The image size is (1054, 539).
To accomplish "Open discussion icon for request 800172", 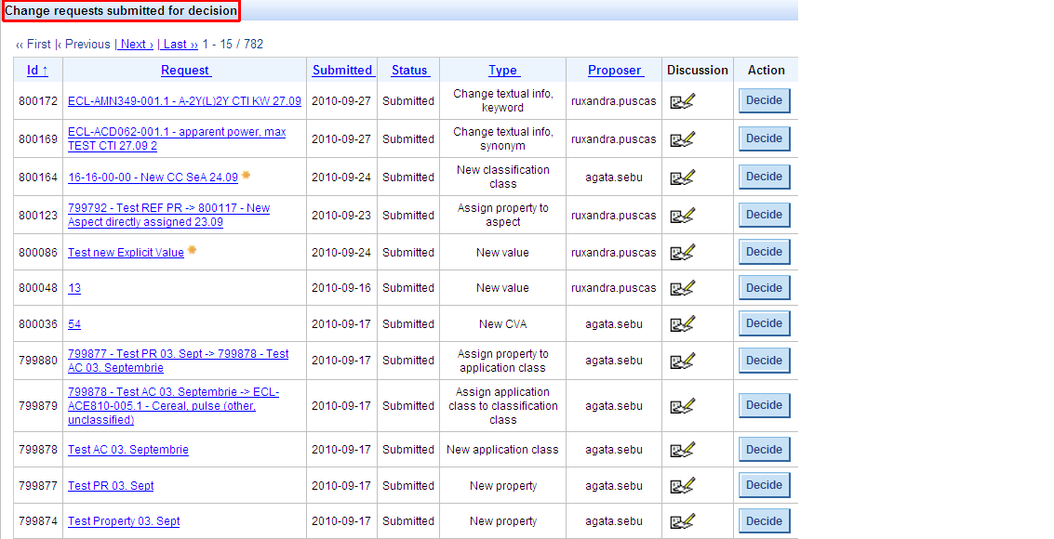I will click(x=683, y=101).
